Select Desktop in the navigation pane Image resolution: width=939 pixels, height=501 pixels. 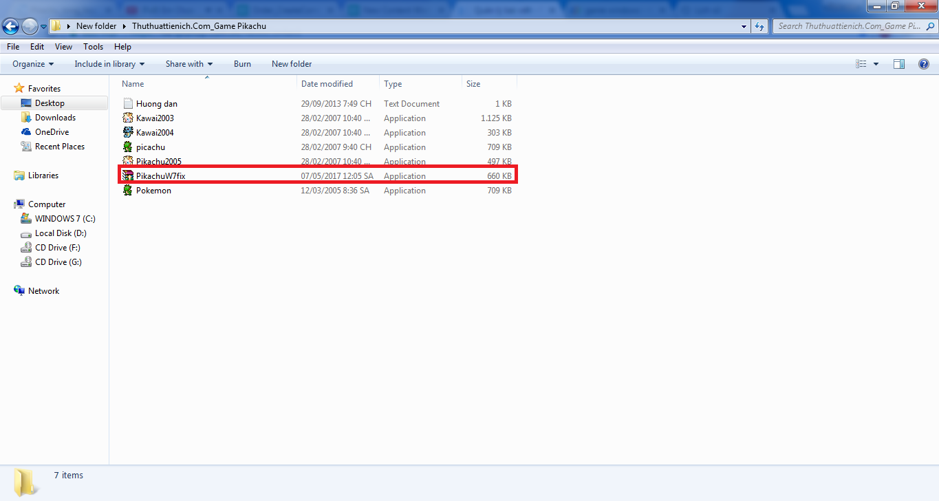pos(50,103)
